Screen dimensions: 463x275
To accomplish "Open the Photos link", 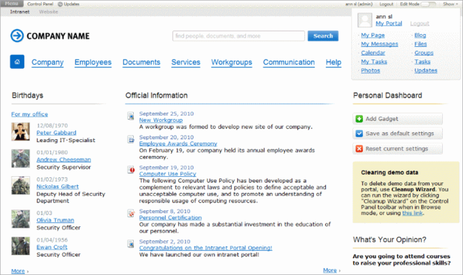I will click(x=370, y=70).
